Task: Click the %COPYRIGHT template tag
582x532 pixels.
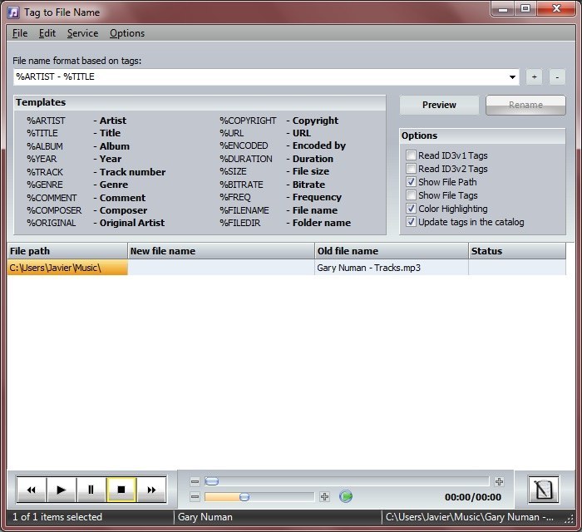Action: [x=248, y=121]
